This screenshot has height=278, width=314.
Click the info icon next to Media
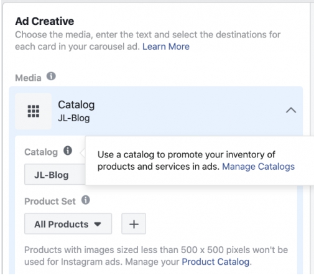tap(51, 76)
